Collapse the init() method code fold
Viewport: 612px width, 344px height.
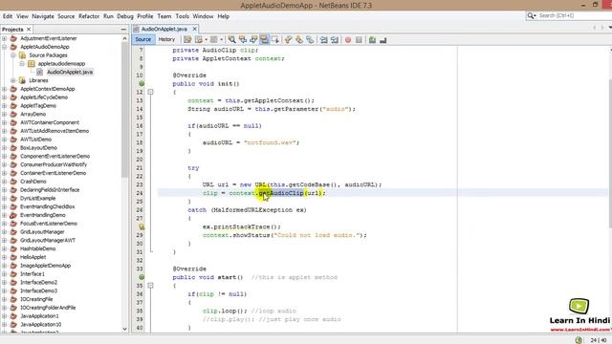[150, 92]
